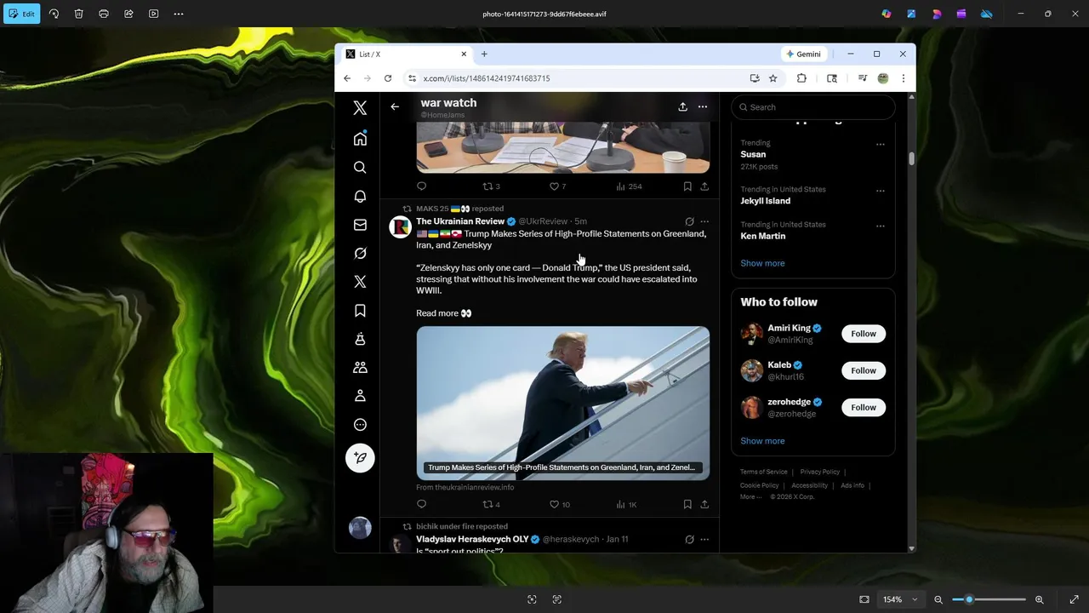Open options for Susan trend
Screen dimensions: 1089x613
coord(881,144)
